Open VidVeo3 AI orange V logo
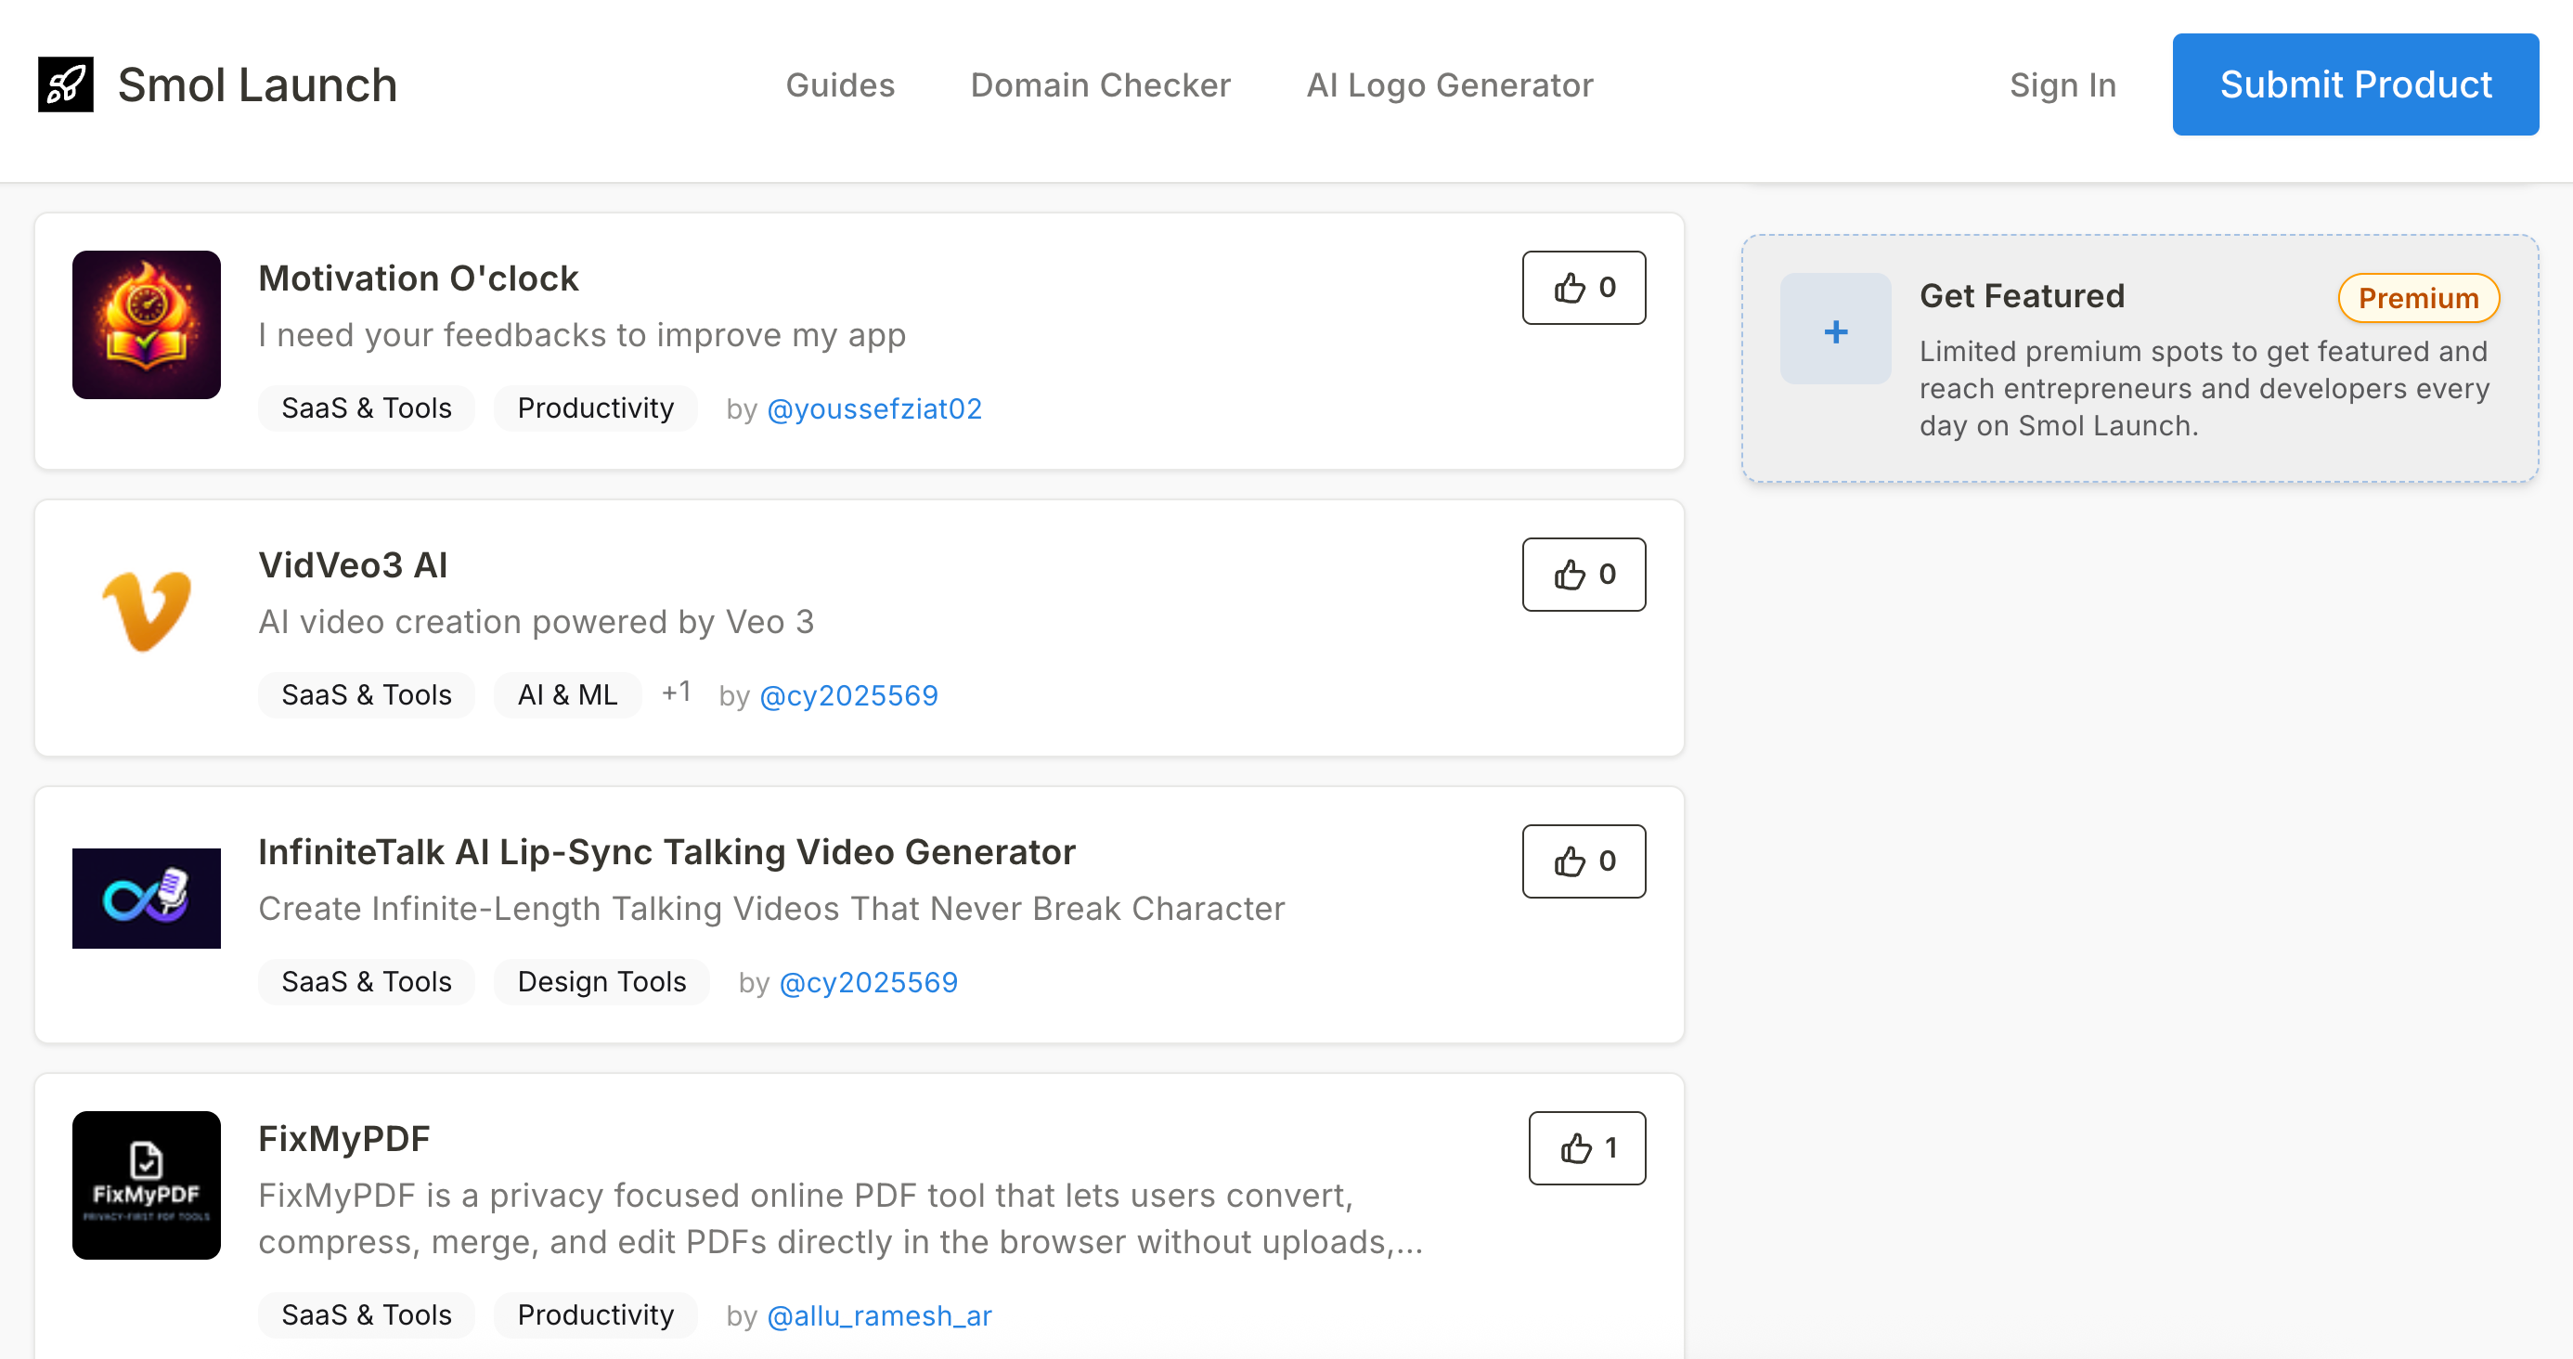Viewport: 2573px width, 1359px height. tap(146, 610)
